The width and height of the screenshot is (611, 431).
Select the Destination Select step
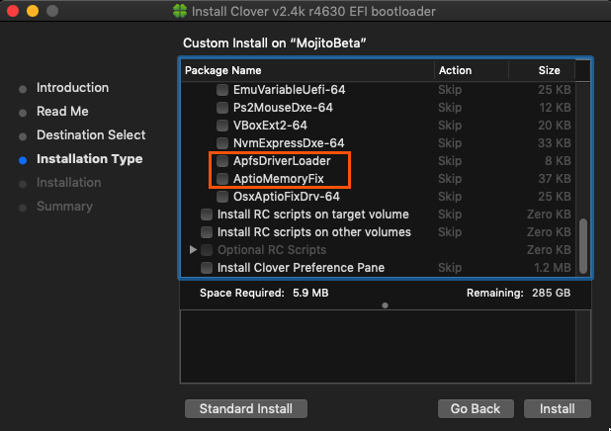[x=91, y=135]
